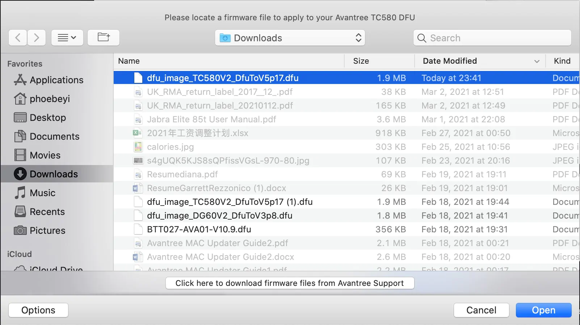Click the back navigation arrow
The image size is (580, 325).
(18, 38)
